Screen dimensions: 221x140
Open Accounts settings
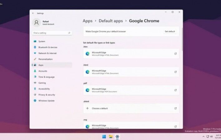pyautogui.click(x=52, y=71)
